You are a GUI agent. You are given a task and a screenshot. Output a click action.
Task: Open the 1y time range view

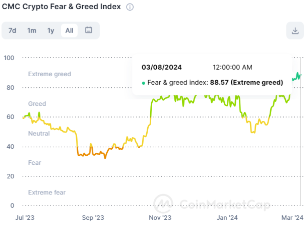[x=51, y=30]
